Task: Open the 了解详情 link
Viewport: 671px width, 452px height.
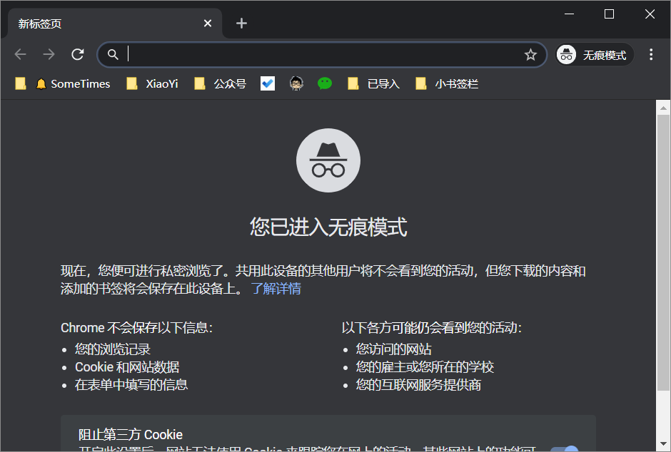Action: tap(276, 288)
